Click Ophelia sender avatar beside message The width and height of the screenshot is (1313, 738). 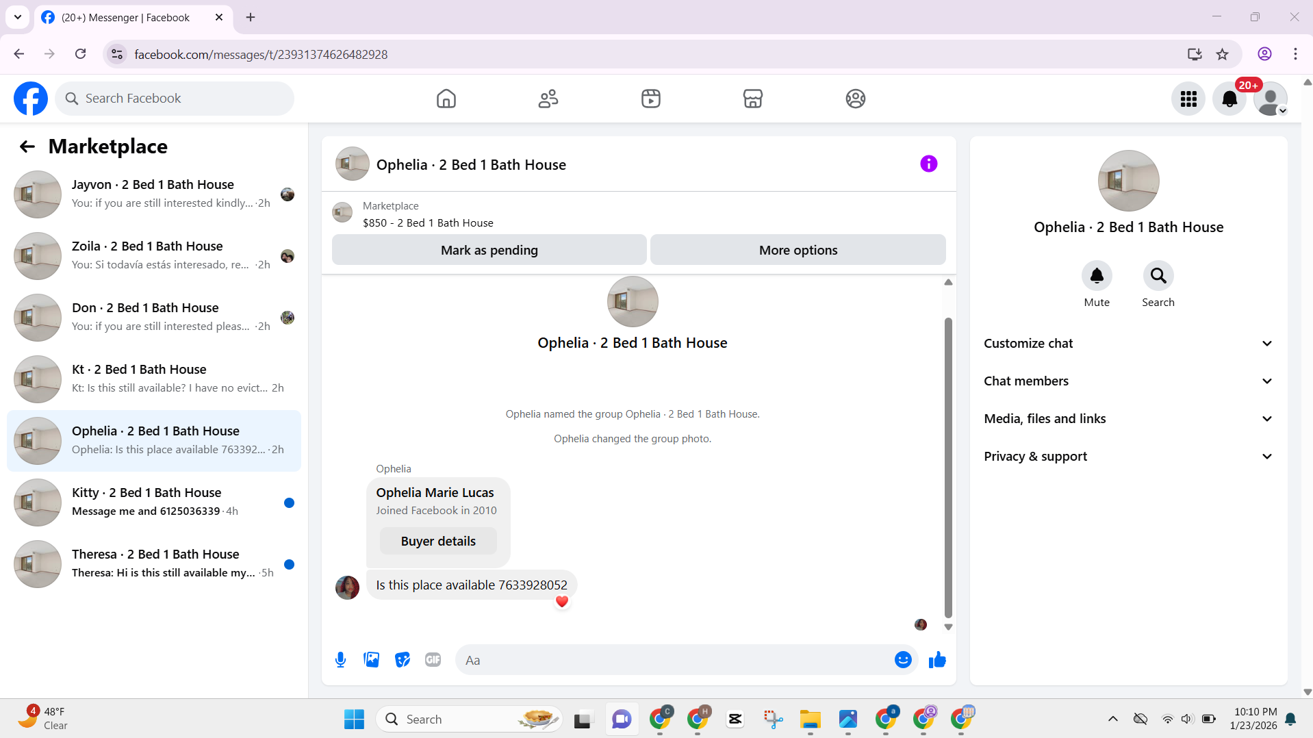347,587
